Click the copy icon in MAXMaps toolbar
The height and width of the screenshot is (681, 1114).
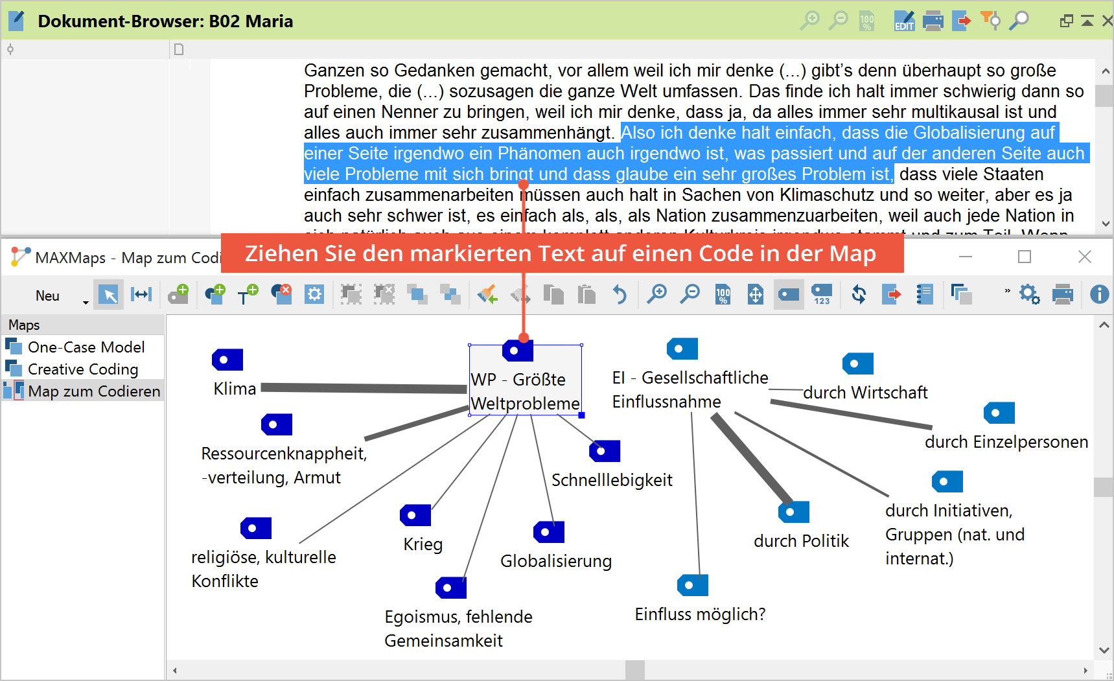coord(553,295)
